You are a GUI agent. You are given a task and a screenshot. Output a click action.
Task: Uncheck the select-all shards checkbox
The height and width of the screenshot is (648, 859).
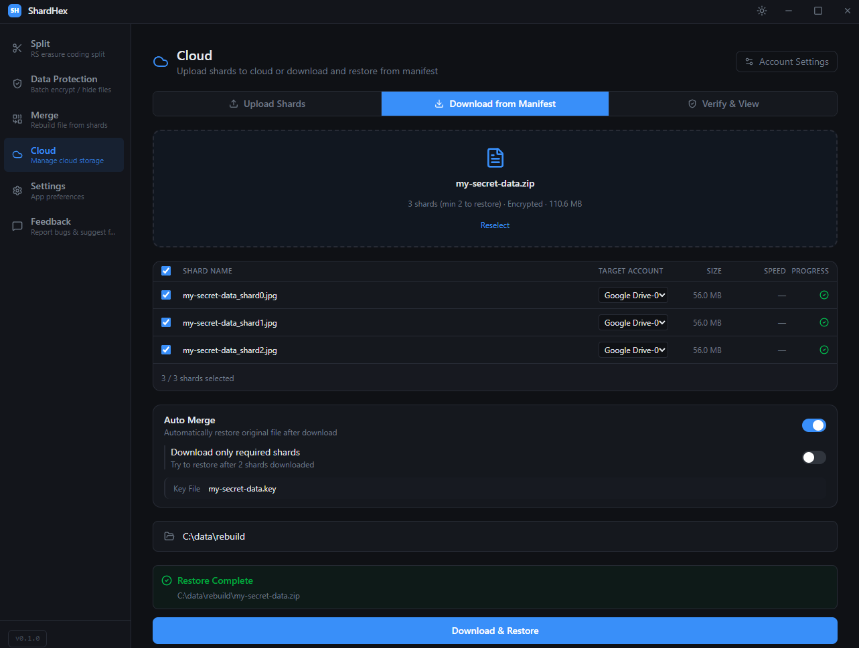(x=166, y=271)
